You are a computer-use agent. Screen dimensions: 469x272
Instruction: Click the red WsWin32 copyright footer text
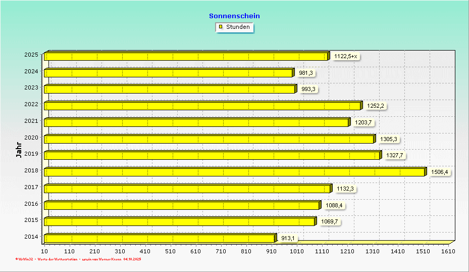[x=78, y=259]
